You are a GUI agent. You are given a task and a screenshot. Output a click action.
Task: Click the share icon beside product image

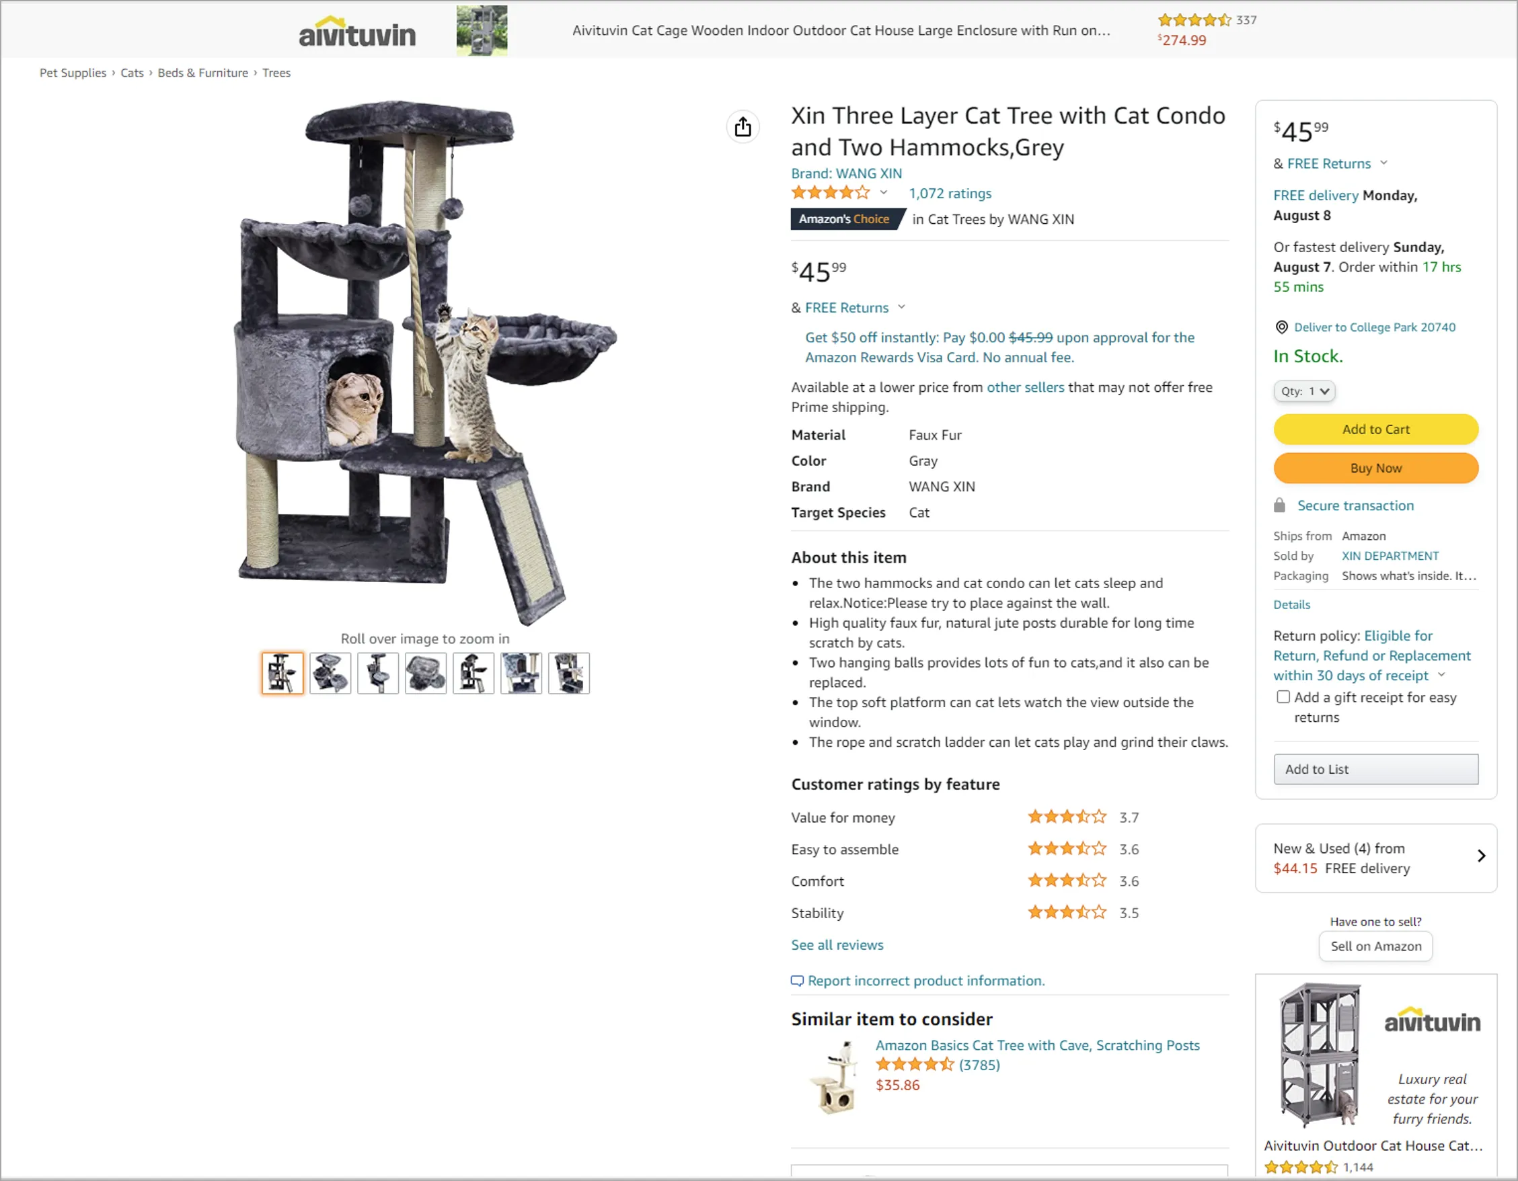click(743, 127)
